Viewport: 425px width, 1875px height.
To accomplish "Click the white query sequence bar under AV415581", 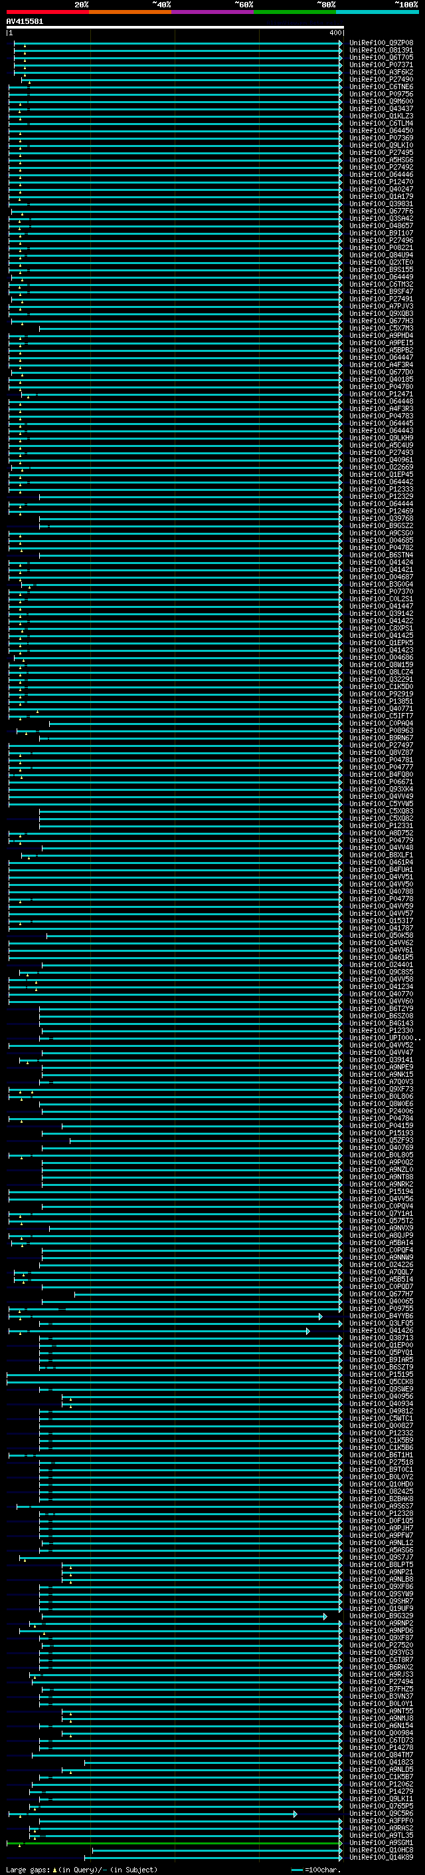I will click(x=175, y=28).
